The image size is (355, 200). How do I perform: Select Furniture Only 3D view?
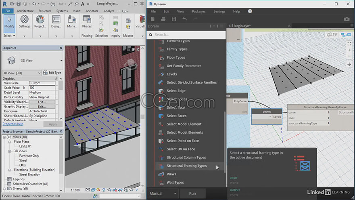[29, 156]
